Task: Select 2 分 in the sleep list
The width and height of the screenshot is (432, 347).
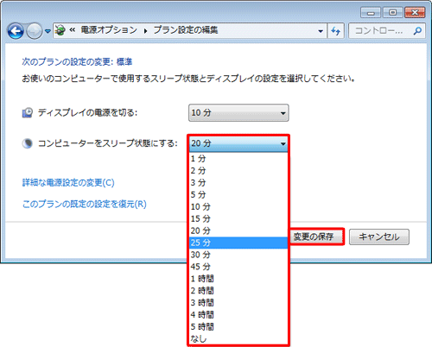Action: 238,171
